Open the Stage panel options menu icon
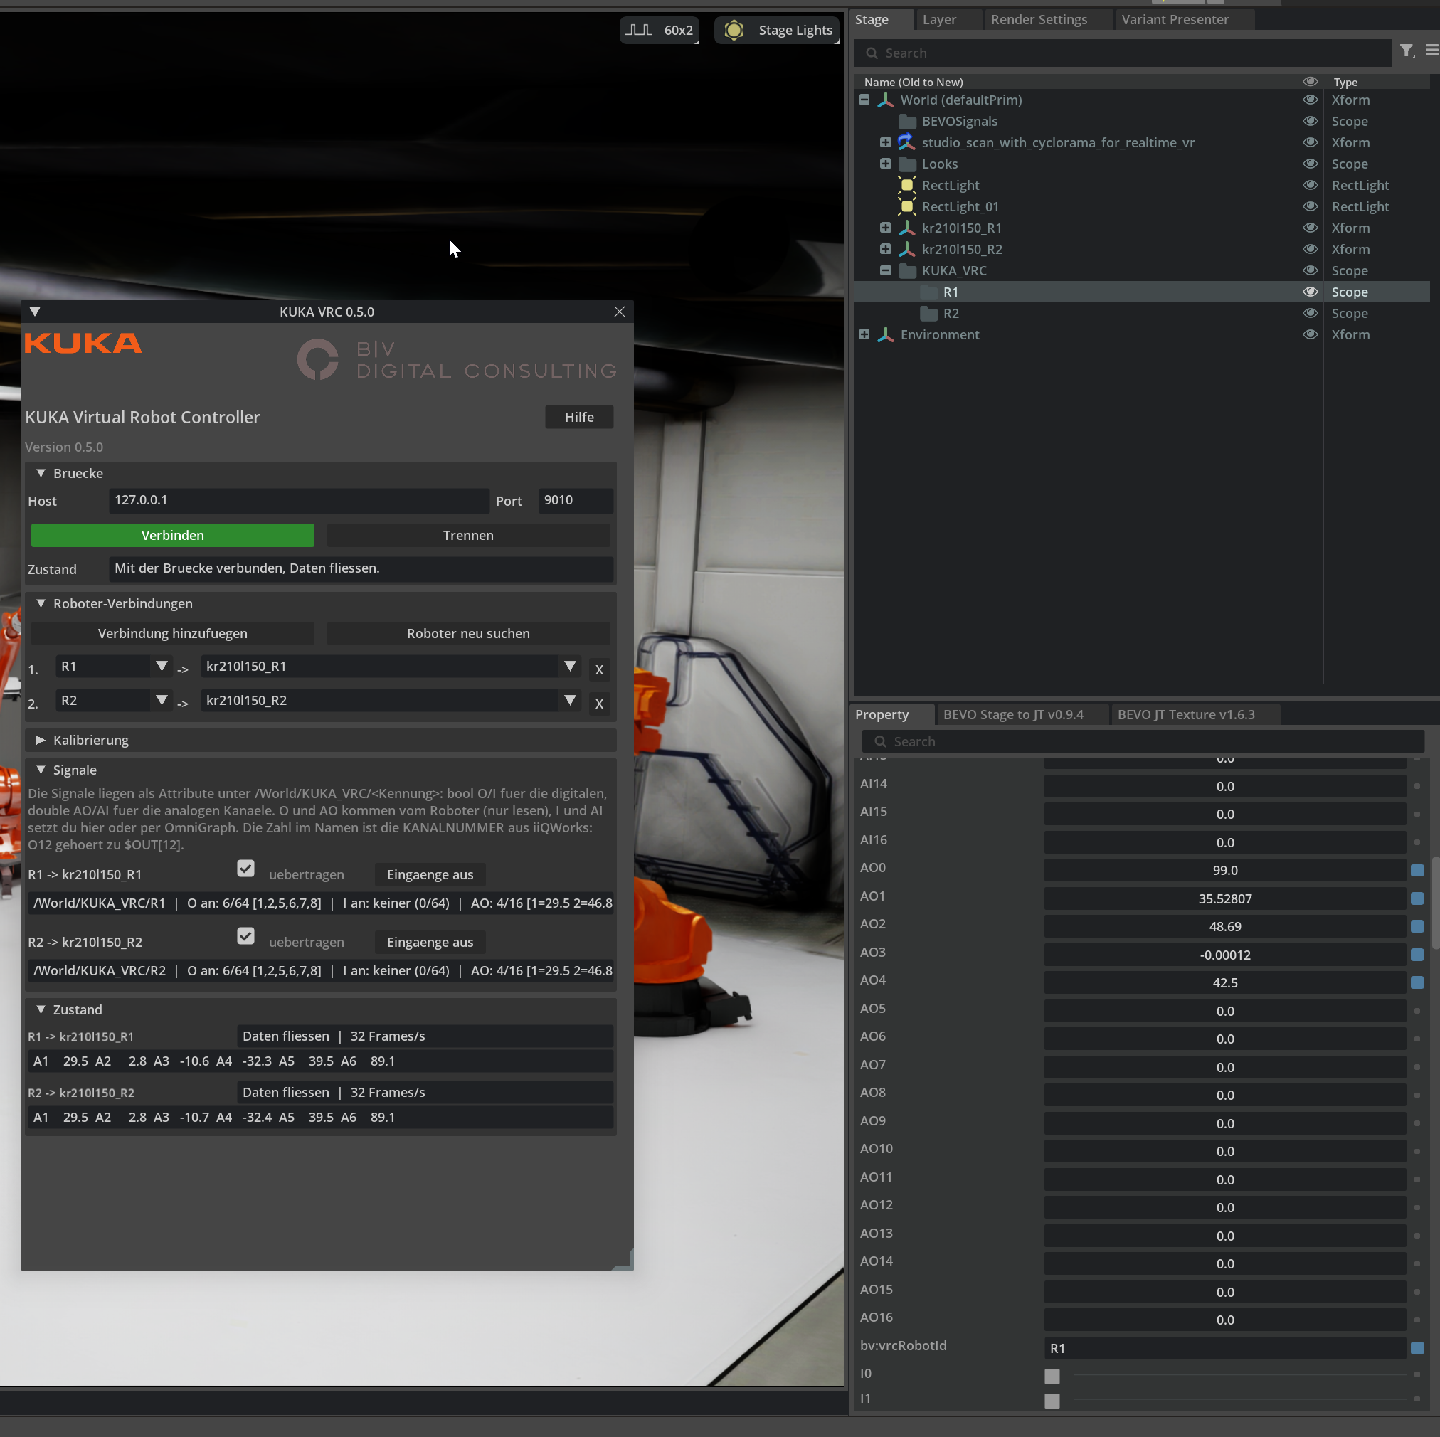 point(1431,51)
